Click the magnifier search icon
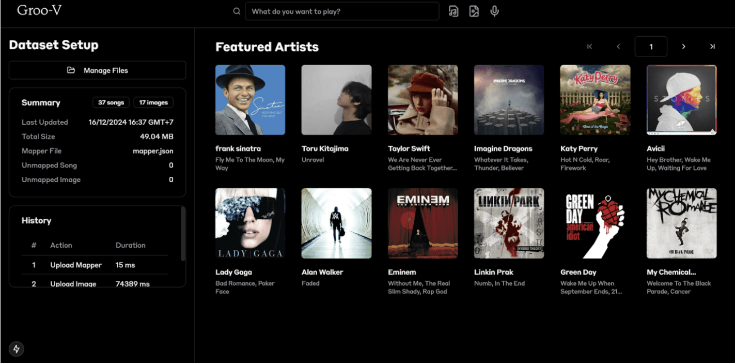 (x=237, y=11)
